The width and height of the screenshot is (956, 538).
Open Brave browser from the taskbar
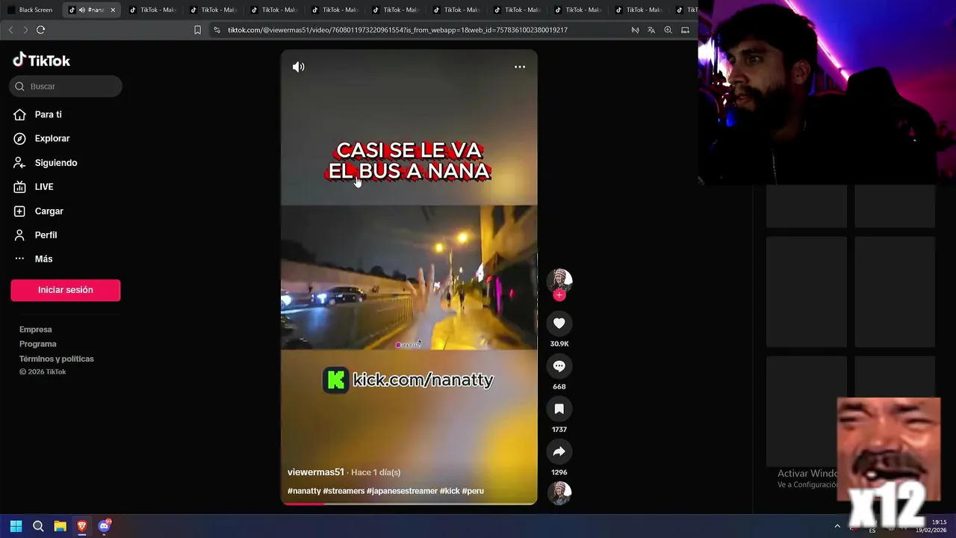coord(82,526)
